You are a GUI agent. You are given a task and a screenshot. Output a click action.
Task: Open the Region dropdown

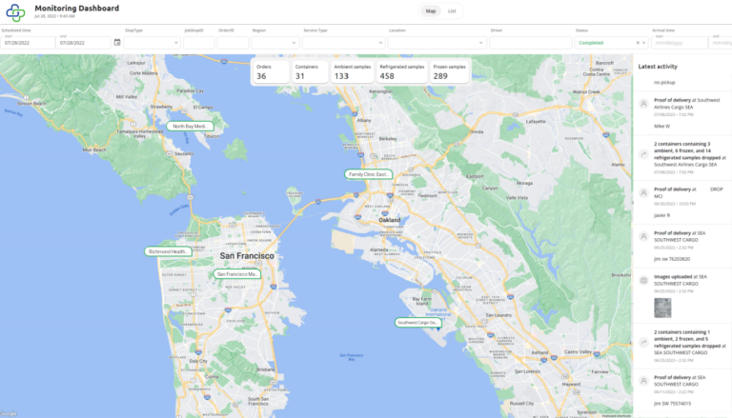(274, 43)
